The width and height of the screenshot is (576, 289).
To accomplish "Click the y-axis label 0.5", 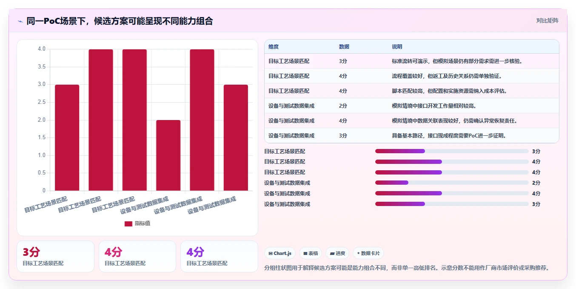I will pos(41,173).
